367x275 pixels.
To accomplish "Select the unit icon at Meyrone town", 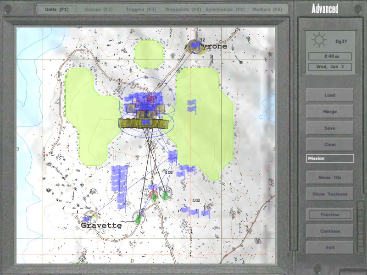I will 196,46.
